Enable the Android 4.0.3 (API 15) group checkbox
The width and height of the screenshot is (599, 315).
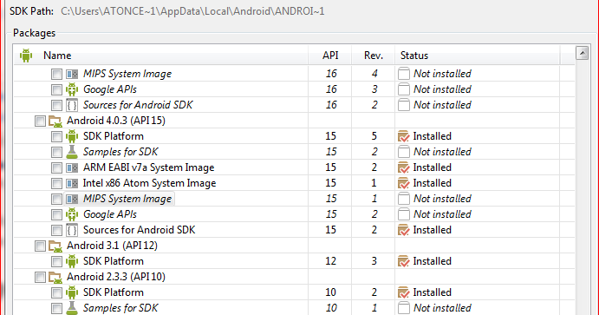pos(40,121)
